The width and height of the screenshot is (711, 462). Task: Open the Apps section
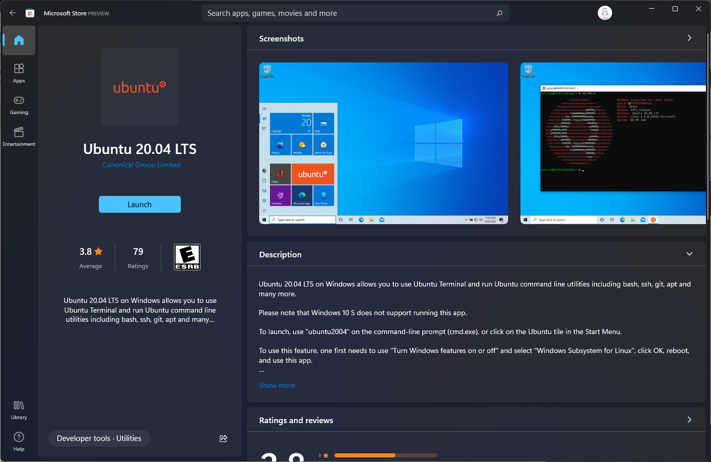19,73
